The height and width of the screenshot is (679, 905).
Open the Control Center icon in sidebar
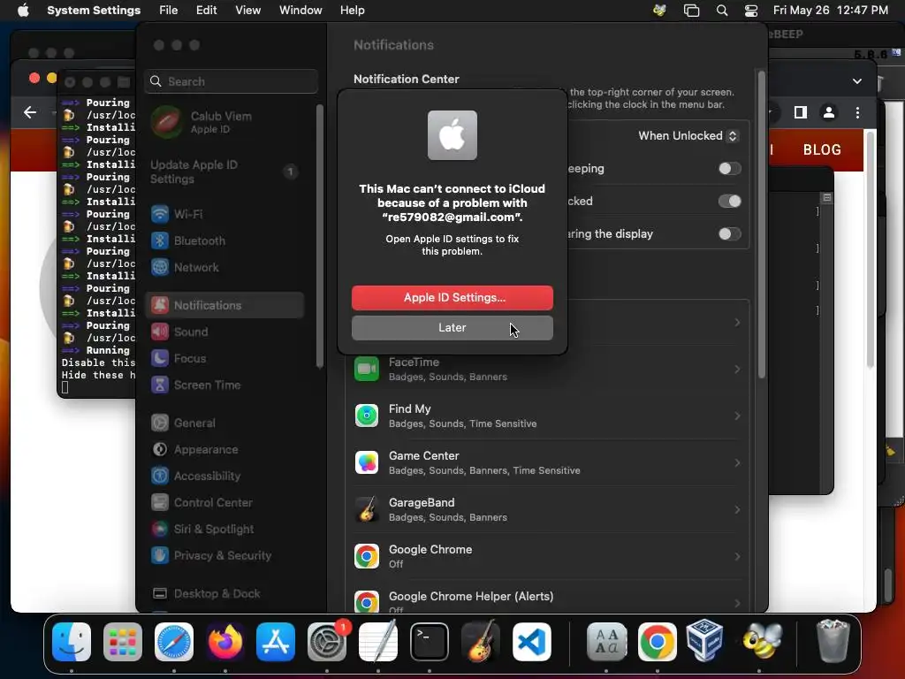pyautogui.click(x=160, y=502)
